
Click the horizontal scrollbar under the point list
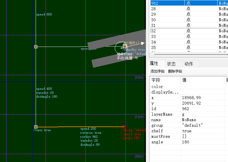point(187,54)
